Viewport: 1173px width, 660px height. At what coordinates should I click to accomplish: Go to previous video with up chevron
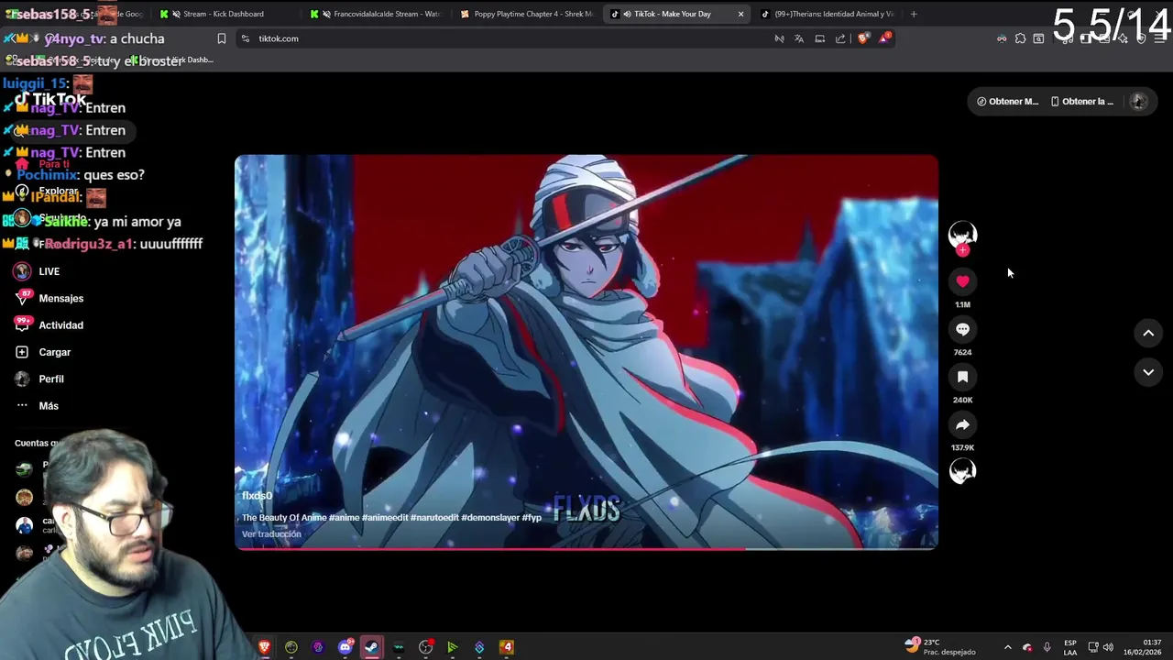click(x=1148, y=333)
